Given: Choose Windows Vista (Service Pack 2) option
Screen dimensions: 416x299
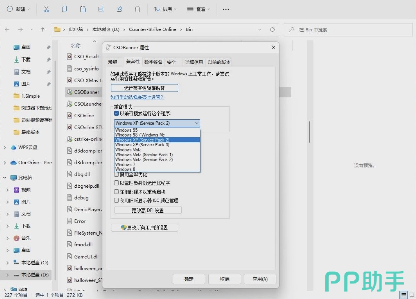Looking at the screenshot, I should coord(157,160).
